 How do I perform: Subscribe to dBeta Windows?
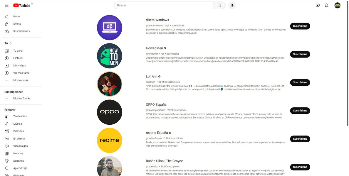300,26
